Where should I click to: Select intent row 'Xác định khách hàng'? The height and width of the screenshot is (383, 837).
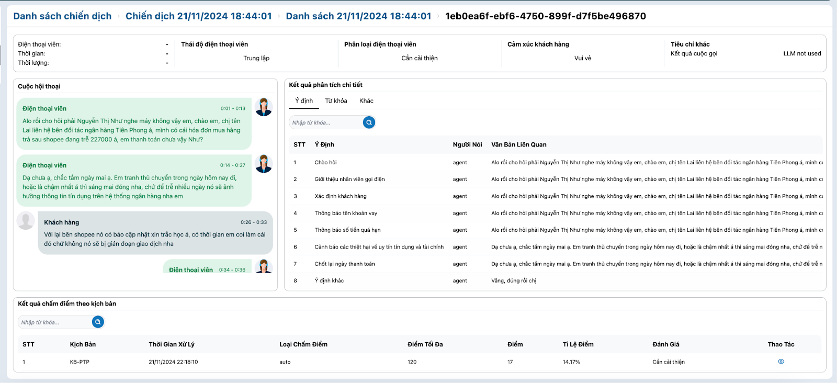556,196
